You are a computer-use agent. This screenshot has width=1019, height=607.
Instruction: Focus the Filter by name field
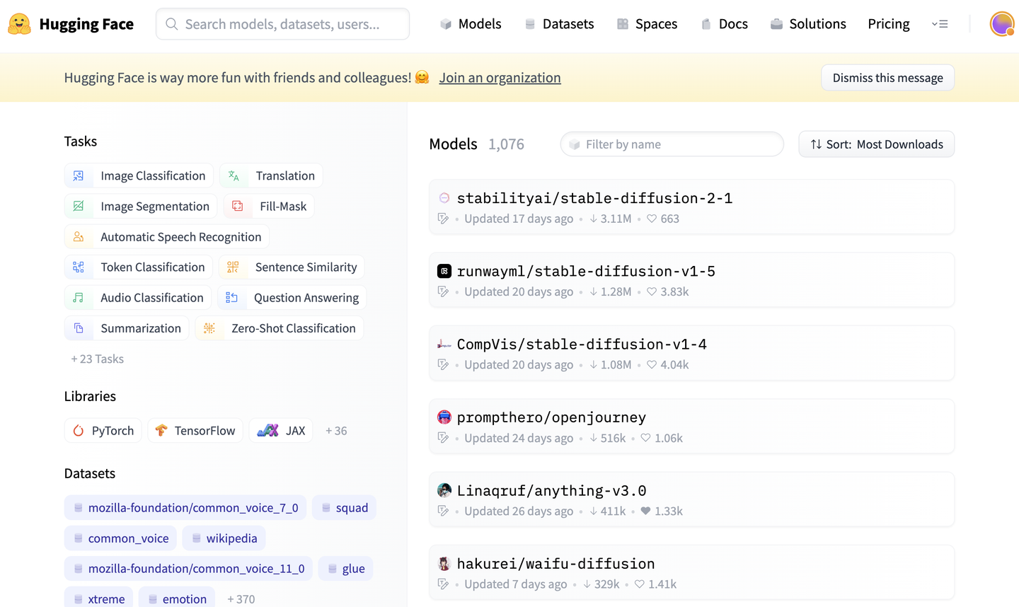[672, 144]
